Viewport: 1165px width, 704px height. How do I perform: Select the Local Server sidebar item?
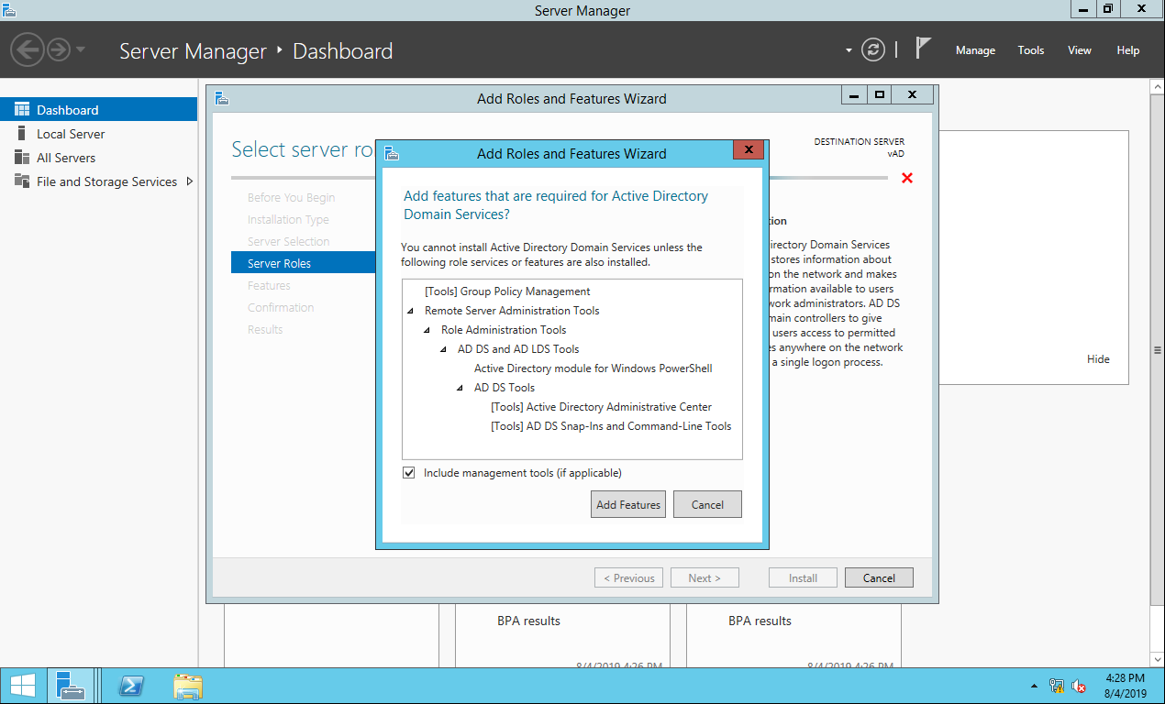[x=71, y=134]
